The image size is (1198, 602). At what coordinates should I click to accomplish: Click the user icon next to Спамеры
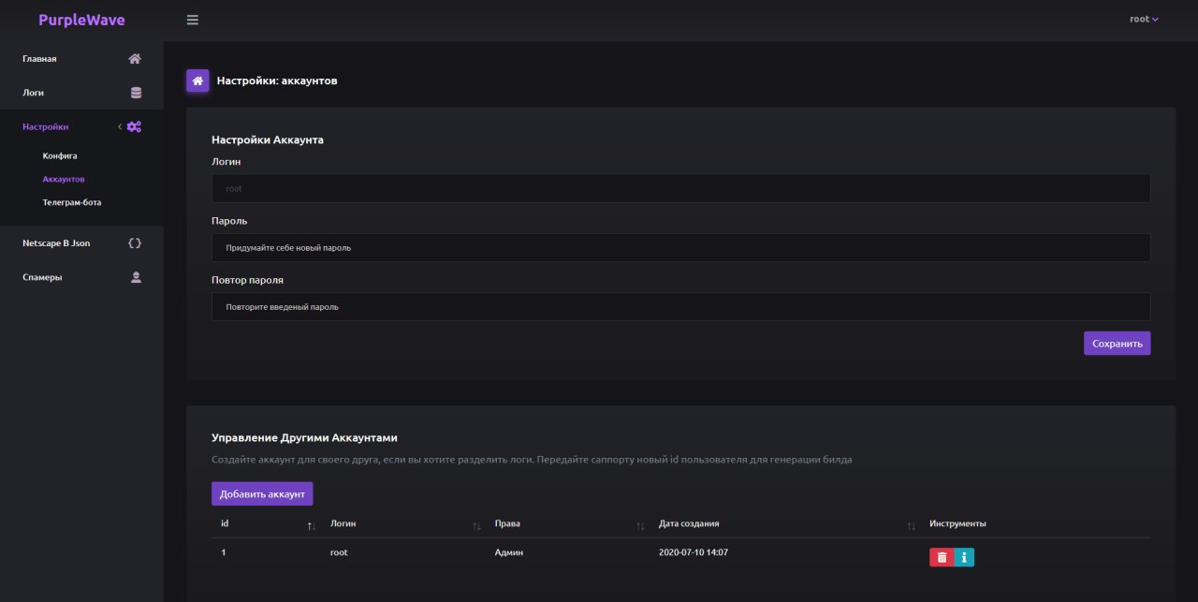(136, 277)
